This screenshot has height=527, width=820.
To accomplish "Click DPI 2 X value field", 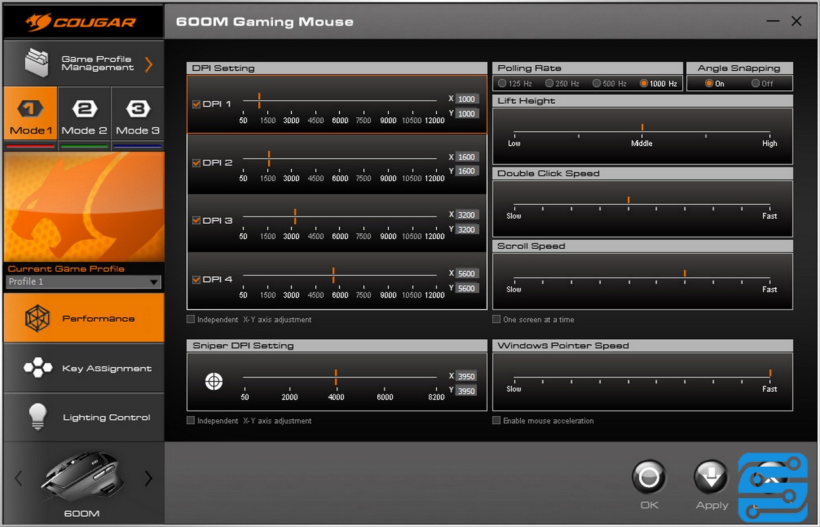I will coord(467,157).
